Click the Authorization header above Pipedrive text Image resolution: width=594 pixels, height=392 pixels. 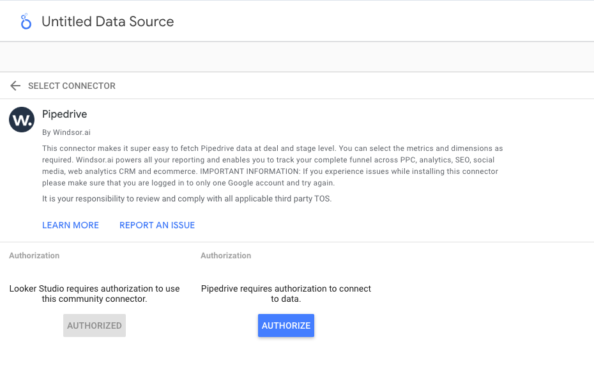point(226,255)
